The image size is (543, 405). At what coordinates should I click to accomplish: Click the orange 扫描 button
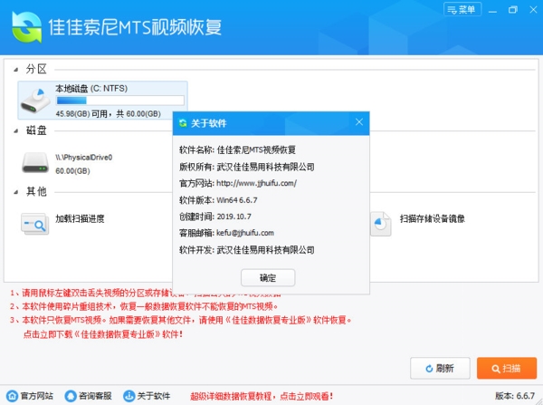507,368
